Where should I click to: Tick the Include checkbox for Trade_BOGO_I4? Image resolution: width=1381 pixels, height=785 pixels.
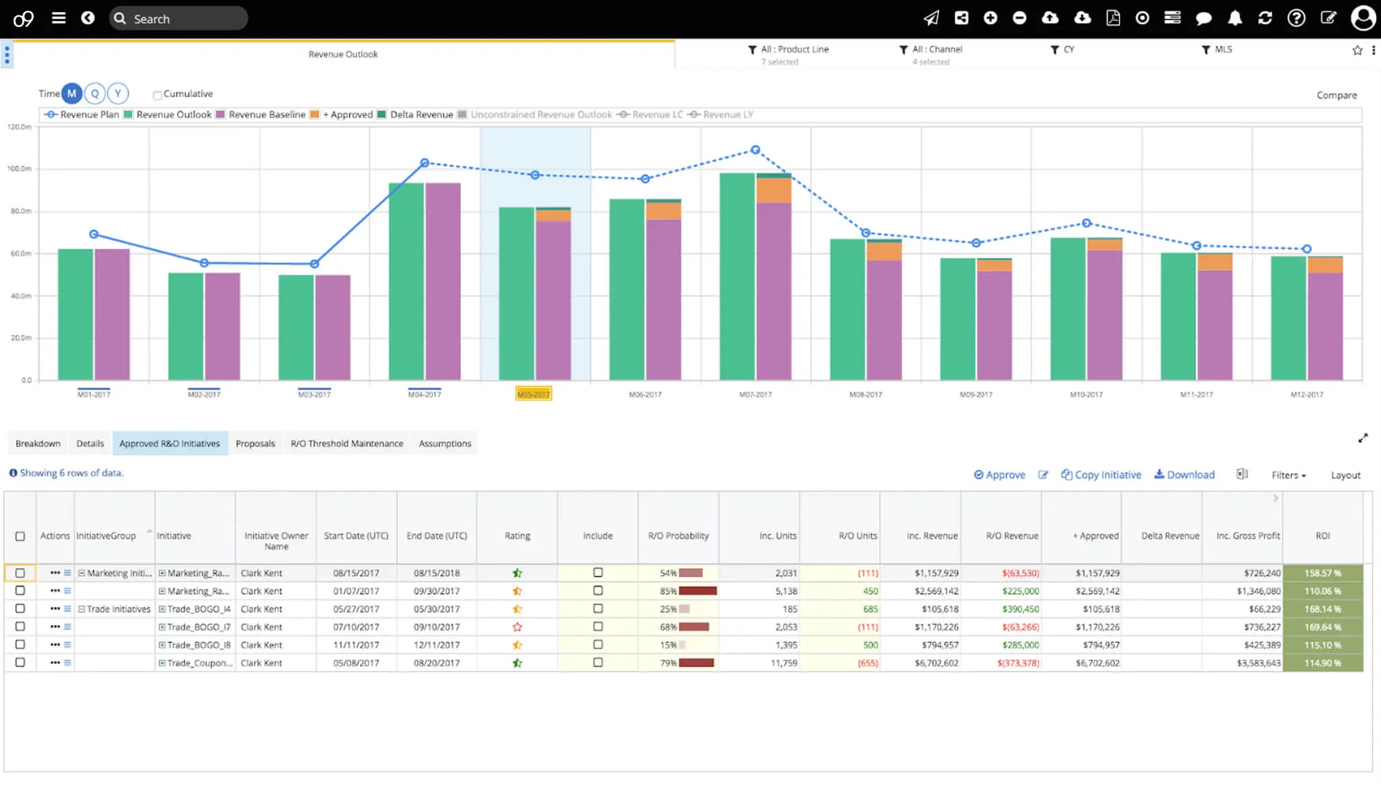pyautogui.click(x=598, y=608)
